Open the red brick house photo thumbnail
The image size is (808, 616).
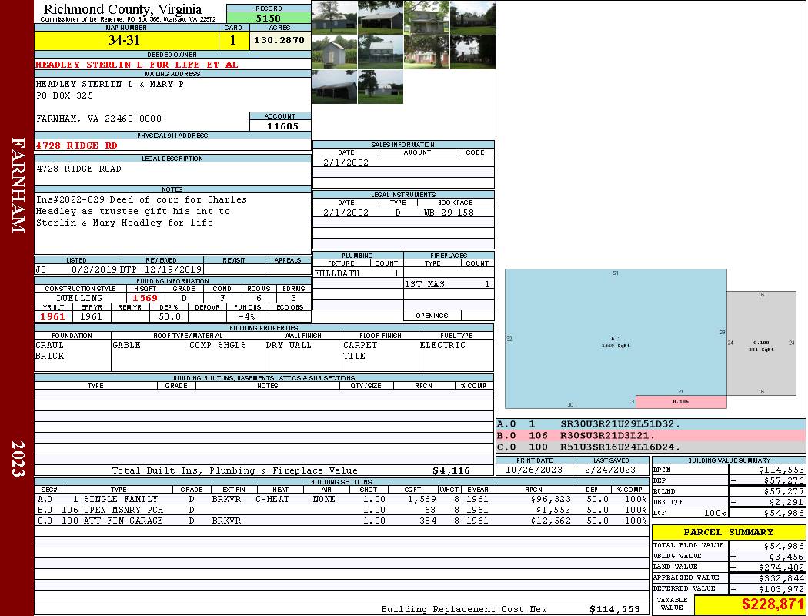coord(426,52)
